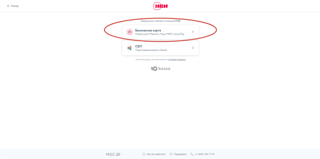Click the info circle icon in footer
The height and width of the screenshot is (159, 320).
(x=144, y=154)
